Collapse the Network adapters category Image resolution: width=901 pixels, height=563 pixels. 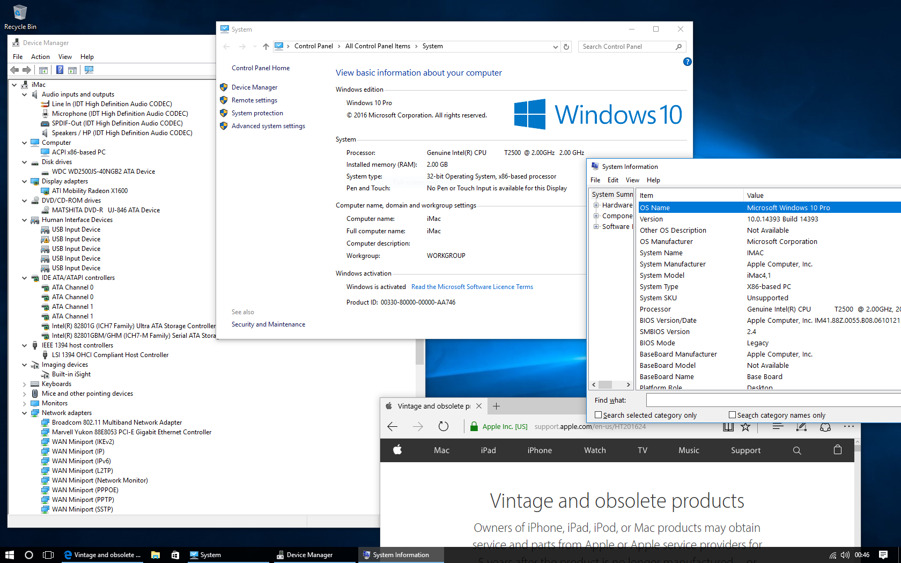tap(25, 413)
